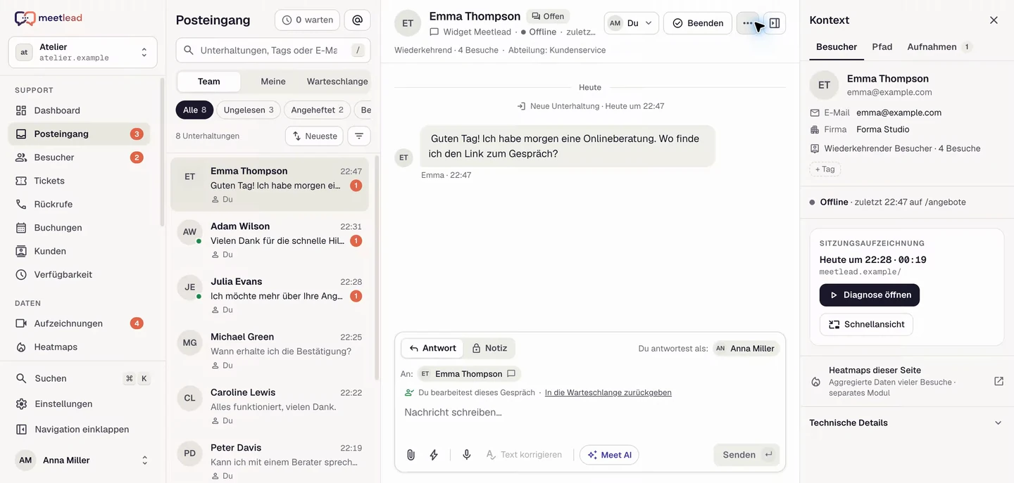Attach a file with the paperclip icon
The width and height of the screenshot is (1014, 483).
point(411,455)
